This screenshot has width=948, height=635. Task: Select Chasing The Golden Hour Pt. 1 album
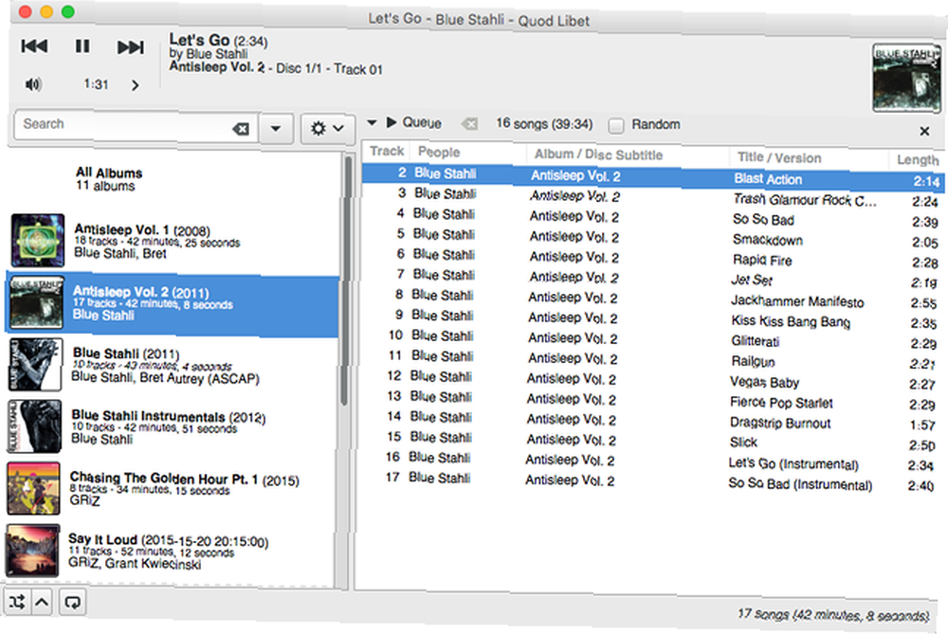point(170,488)
